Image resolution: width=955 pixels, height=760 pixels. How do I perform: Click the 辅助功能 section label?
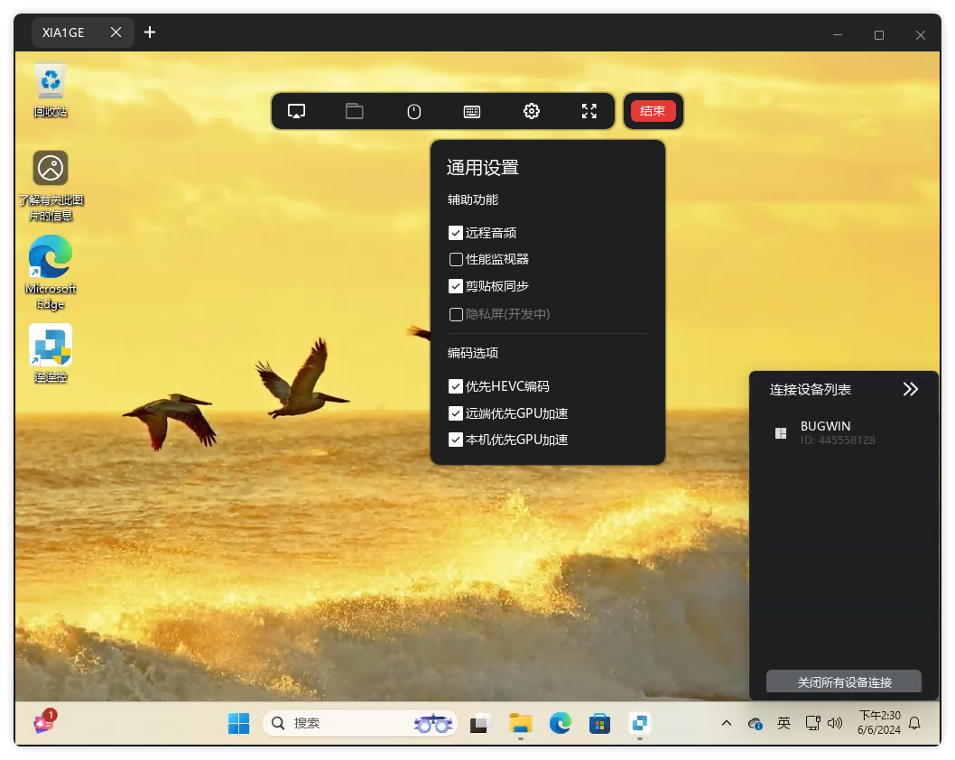(x=473, y=199)
